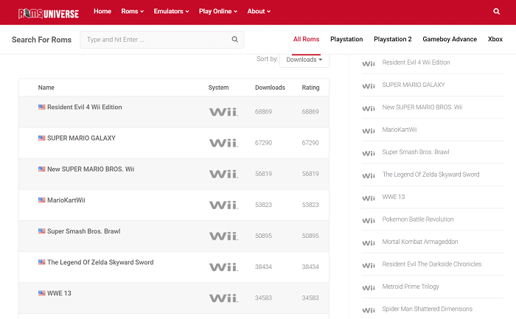Open sidebar link Metroid Prime Trilogy

pyautogui.click(x=411, y=287)
